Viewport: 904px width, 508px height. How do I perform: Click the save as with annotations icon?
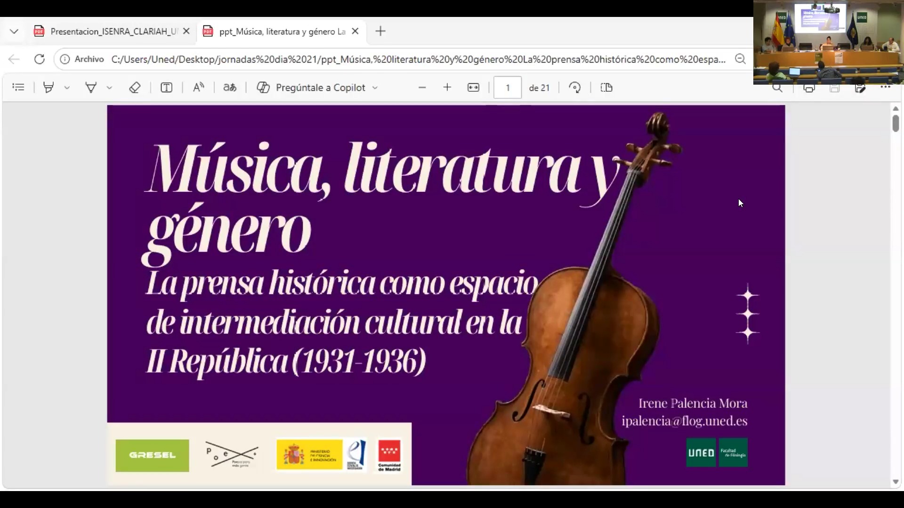860,88
